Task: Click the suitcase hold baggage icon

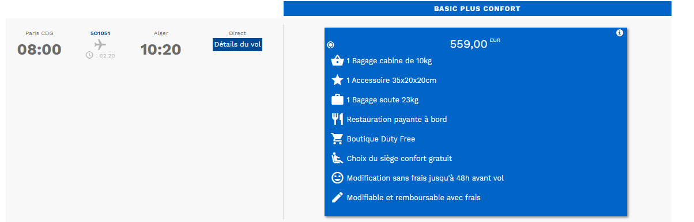Action: pyautogui.click(x=337, y=99)
